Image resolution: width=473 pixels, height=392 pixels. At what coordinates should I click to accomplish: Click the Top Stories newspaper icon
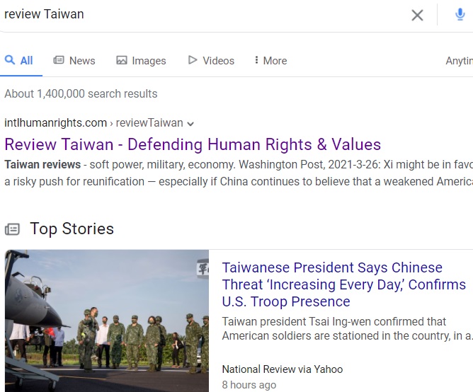pyautogui.click(x=12, y=229)
